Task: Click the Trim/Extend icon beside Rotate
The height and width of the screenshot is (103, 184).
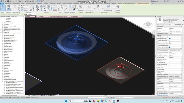Action: [x=48, y=9]
